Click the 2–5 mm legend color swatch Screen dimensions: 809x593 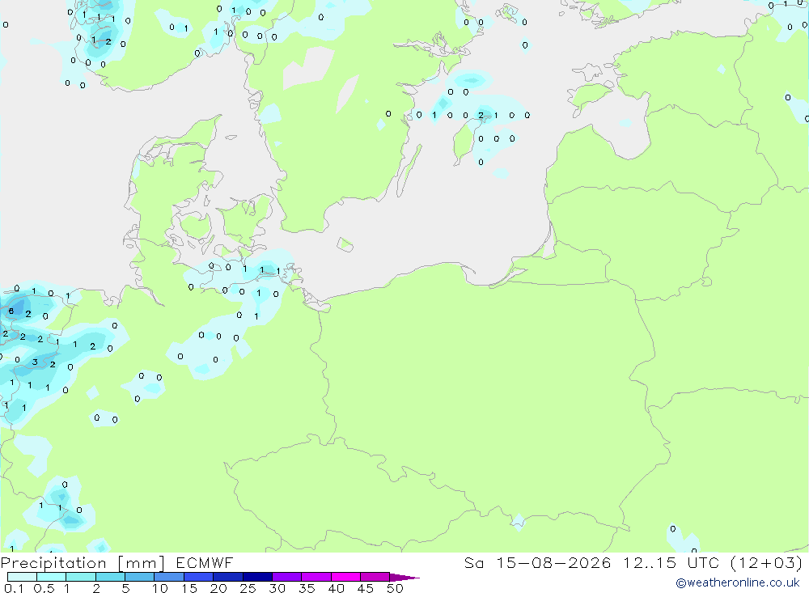pos(110,577)
